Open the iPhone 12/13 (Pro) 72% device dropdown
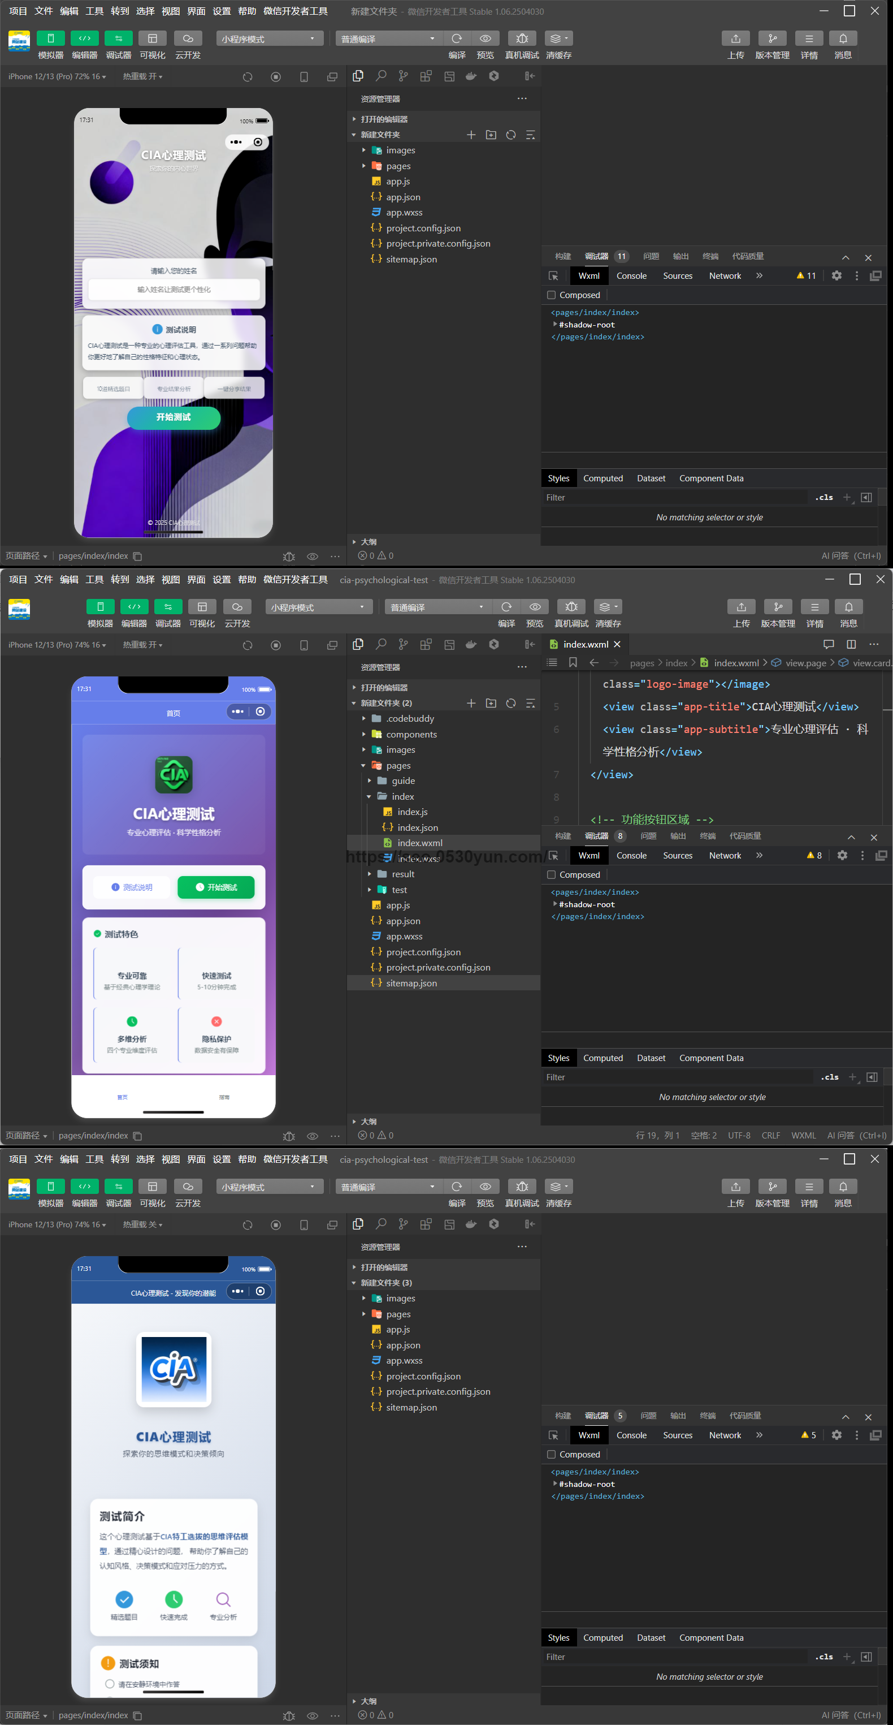The image size is (893, 1725). pyautogui.click(x=56, y=76)
